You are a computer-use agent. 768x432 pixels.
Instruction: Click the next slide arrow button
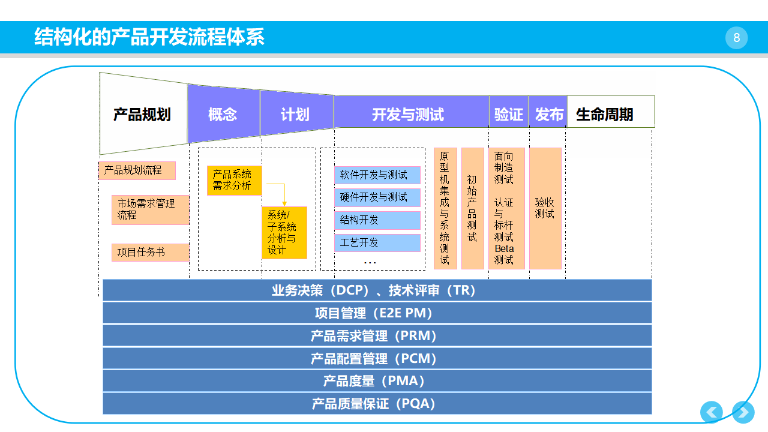point(743,412)
